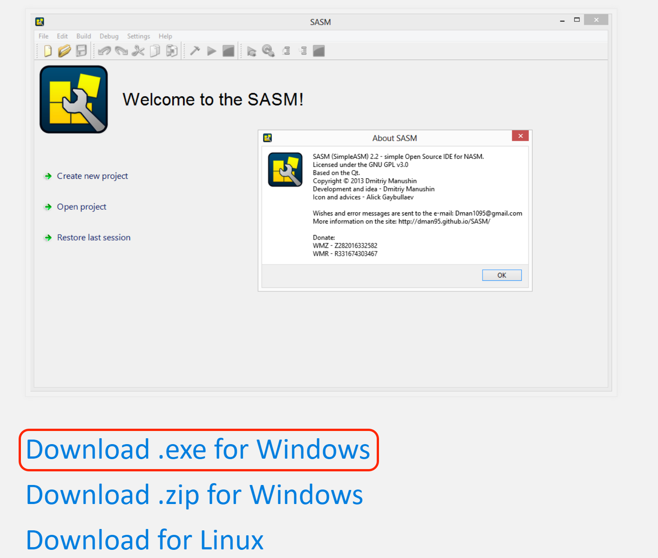
Task: Click the Build hammer icon
Action: pos(195,51)
